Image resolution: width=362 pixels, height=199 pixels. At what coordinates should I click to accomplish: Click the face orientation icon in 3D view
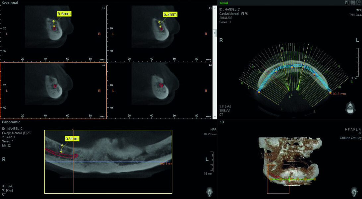point(354,191)
